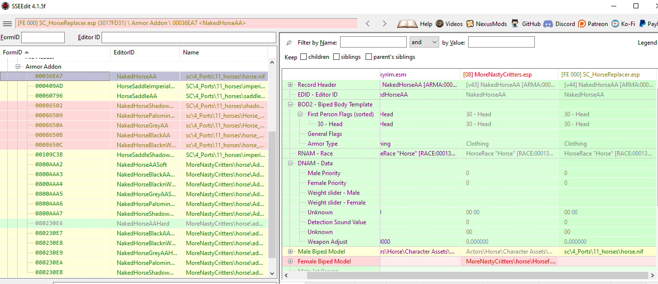Sort by Name column header in tree
The height and width of the screenshot is (284, 658).
click(x=224, y=52)
